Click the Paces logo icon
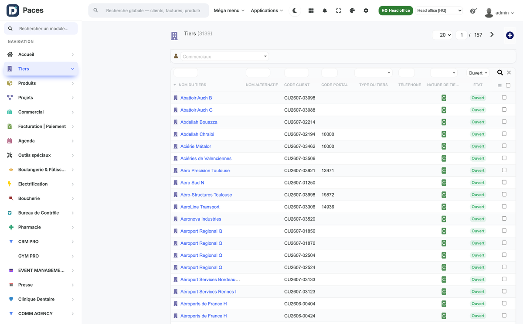Screen dimensions: 523x324 click(x=13, y=10)
